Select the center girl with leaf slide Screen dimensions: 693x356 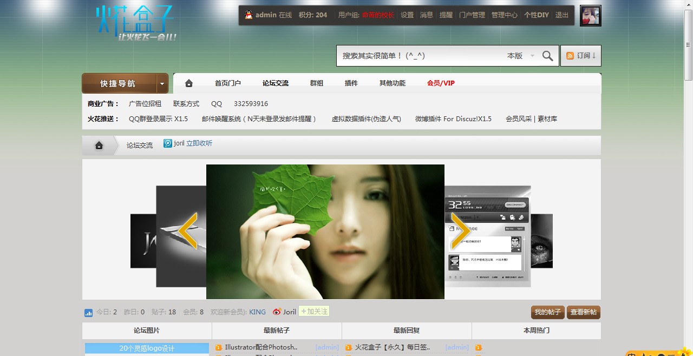coord(325,232)
